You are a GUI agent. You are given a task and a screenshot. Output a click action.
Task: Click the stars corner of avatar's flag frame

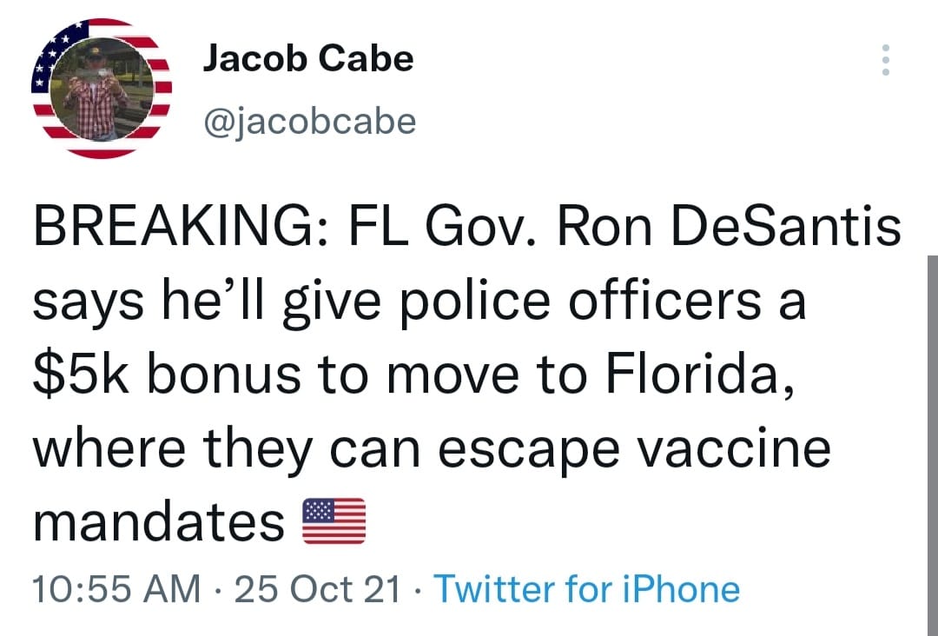[54, 61]
